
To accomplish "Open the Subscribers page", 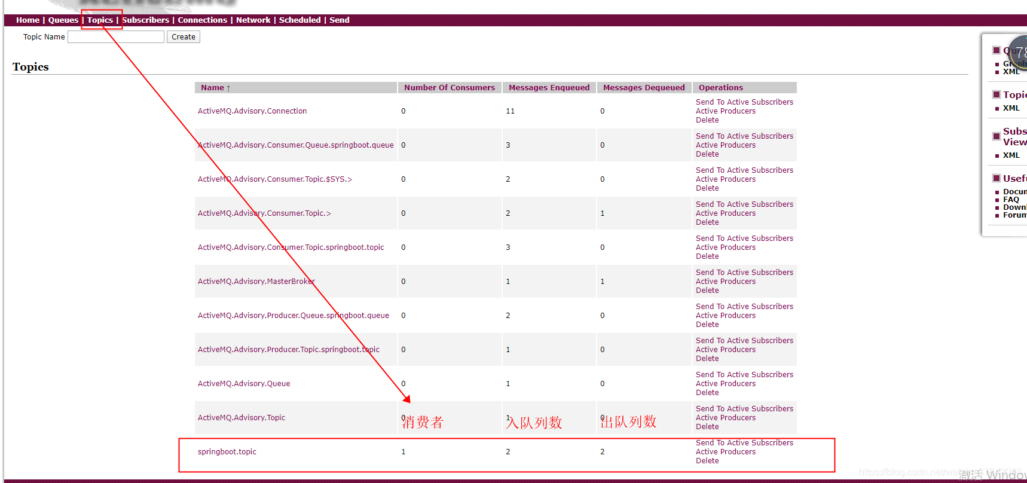I will (x=146, y=20).
